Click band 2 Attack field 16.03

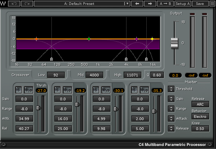pyautogui.click(x=63, y=119)
